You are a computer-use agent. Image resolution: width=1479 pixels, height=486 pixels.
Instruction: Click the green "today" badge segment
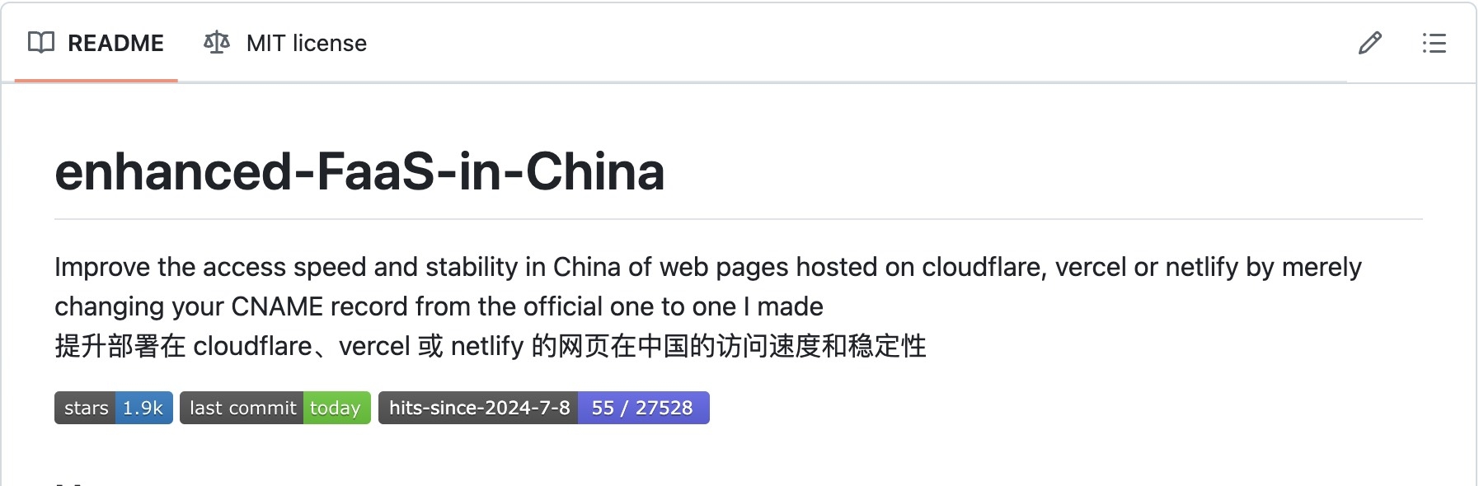tap(336, 408)
